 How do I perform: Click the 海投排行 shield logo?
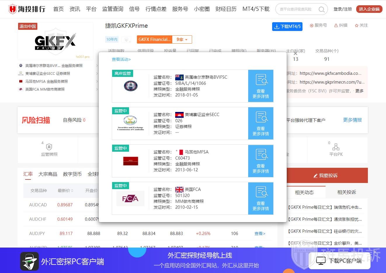(13, 9)
